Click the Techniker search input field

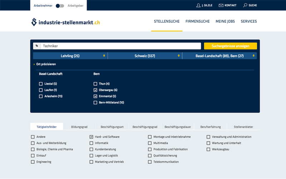coord(120,46)
